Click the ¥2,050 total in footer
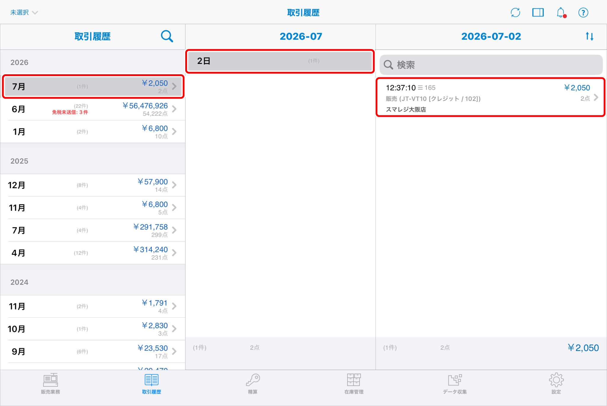The image size is (607, 406). click(x=583, y=348)
